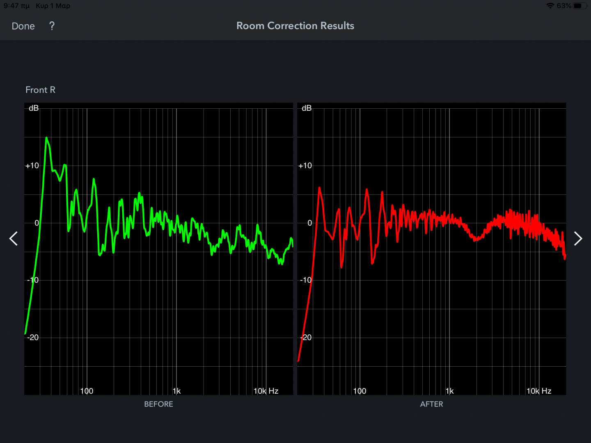Tap the Room Correction Results title
The image size is (591, 443).
tap(295, 26)
